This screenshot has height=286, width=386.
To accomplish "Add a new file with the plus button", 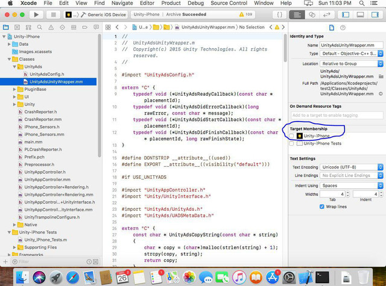I will pyautogui.click(x=5, y=262).
